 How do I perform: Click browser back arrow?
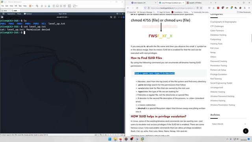128,8
